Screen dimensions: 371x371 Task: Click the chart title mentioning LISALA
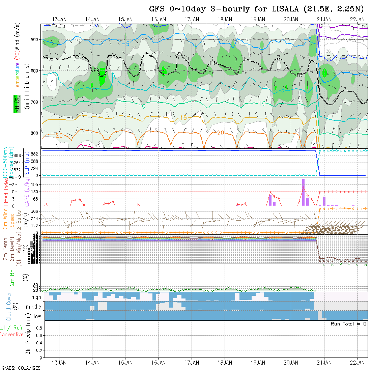coord(257,9)
